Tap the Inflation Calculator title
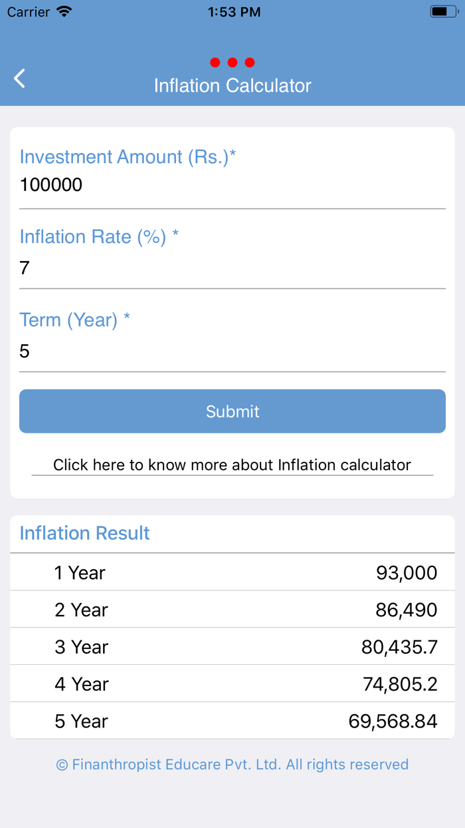The width and height of the screenshot is (465, 828). (x=232, y=85)
